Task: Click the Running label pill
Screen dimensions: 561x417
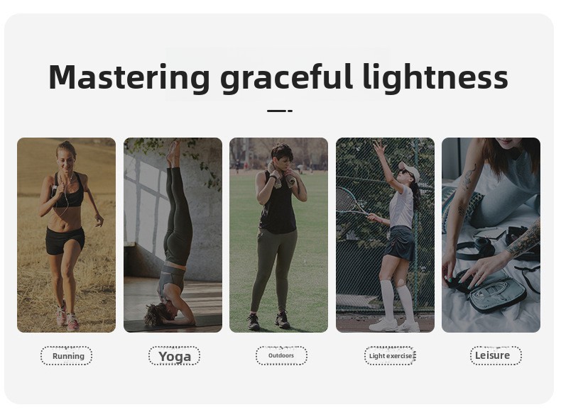Action: click(x=66, y=356)
